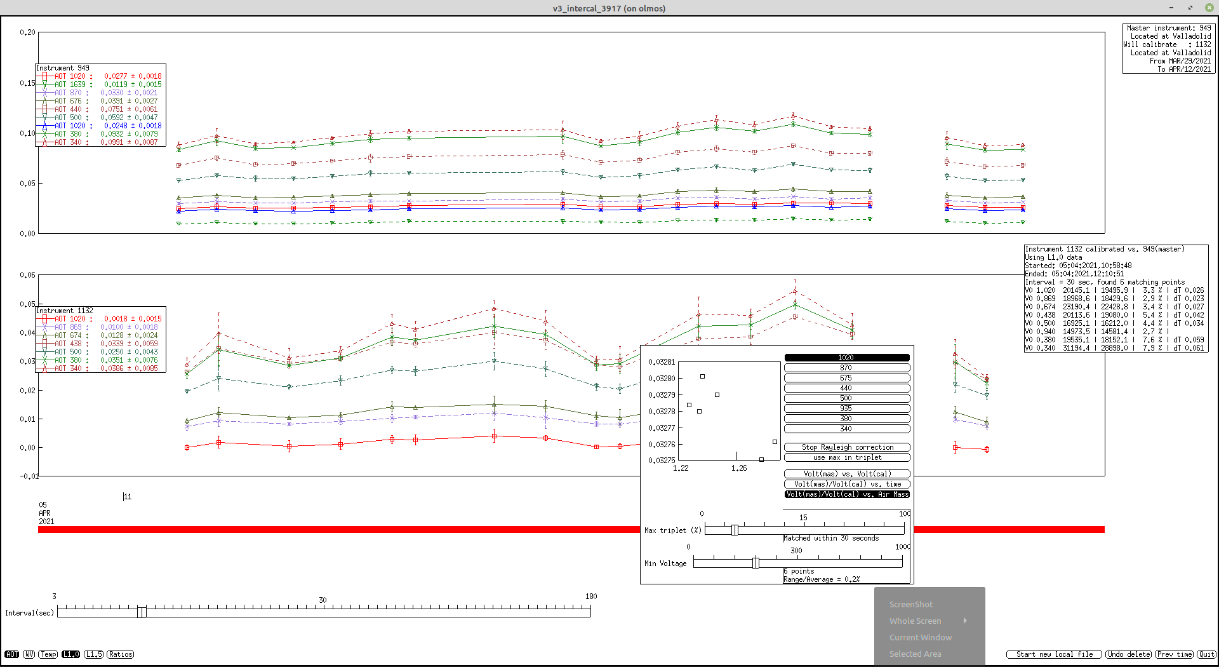The width and height of the screenshot is (1219, 667).
Task: Click 'AOT 440' entry in Instrument 949 legend
Action: 99,109
